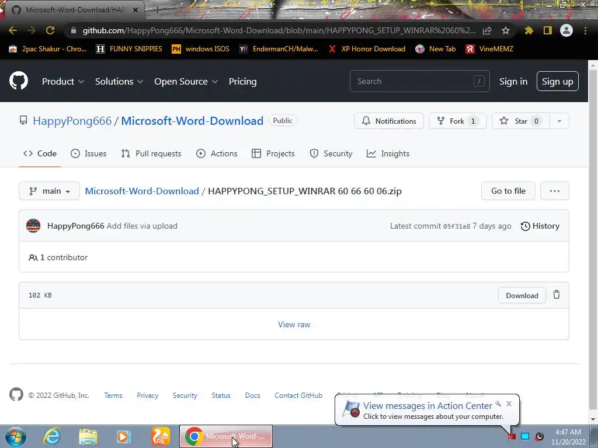Download the zip file
The image size is (598, 448).
[521, 296]
